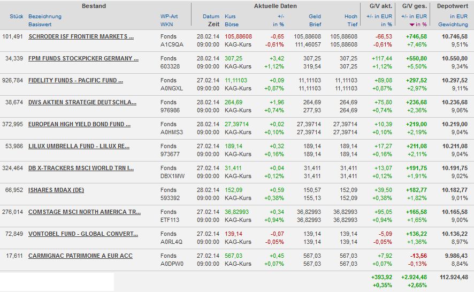Click total G/V ges. +2.924,48
The width and height of the screenshot is (474, 292).
[x=414, y=277]
